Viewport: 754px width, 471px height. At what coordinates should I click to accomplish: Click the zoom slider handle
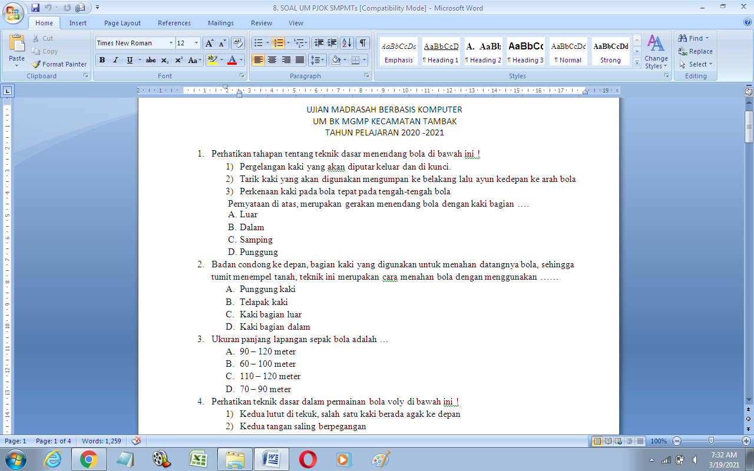tap(711, 441)
